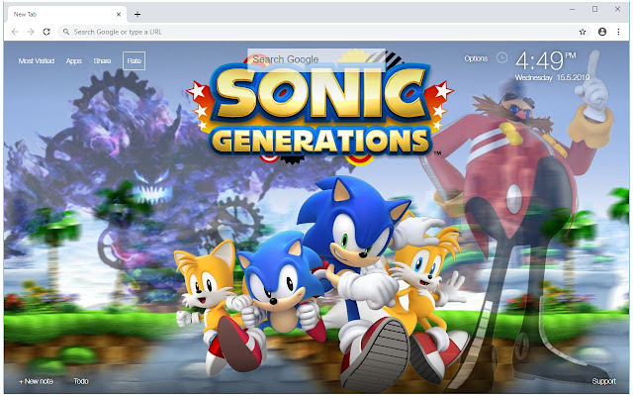This screenshot has width=633, height=396.
Task: Reload the page with the refresh icon
Action: [46, 32]
